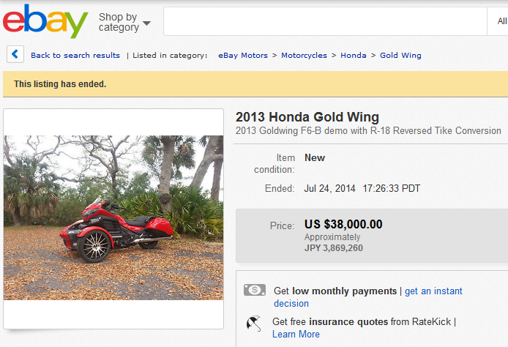The height and width of the screenshot is (347, 508).
Task: Click the listing has ended banner
Action: 60,84
